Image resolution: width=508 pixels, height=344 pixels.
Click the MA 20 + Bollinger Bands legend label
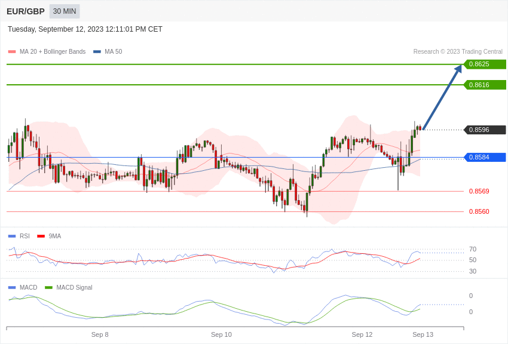point(53,51)
